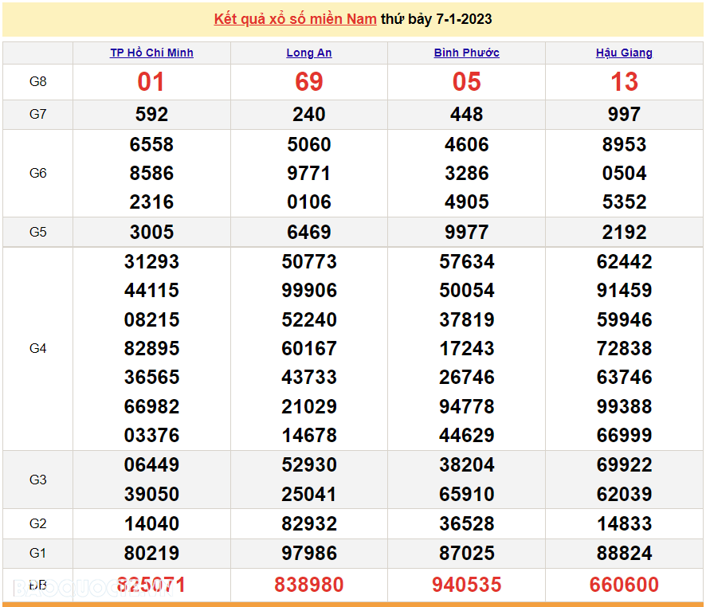Select G1 number 80219
706x607 pixels.
[151, 553]
